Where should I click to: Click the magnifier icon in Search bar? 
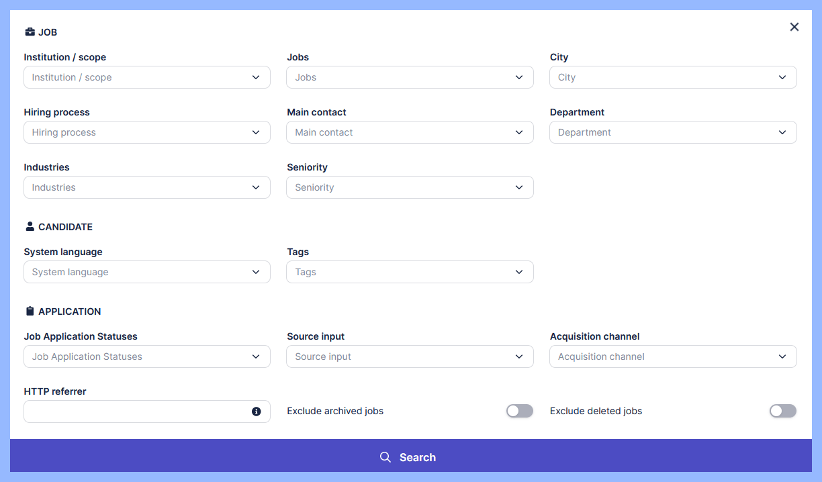385,457
